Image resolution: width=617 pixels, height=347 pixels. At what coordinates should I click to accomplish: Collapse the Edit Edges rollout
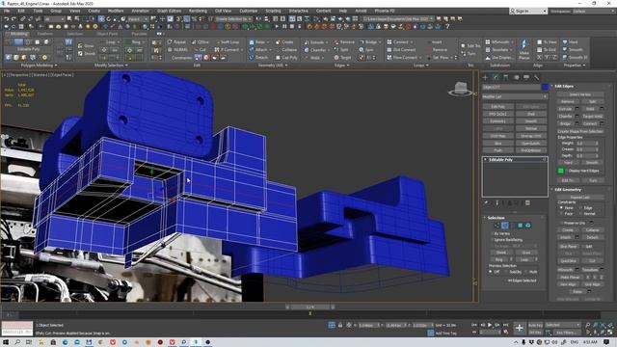[x=563, y=86]
